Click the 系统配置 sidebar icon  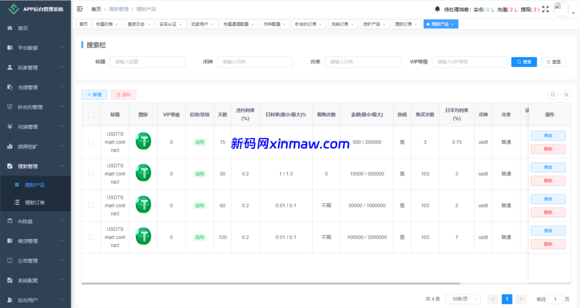[10, 280]
